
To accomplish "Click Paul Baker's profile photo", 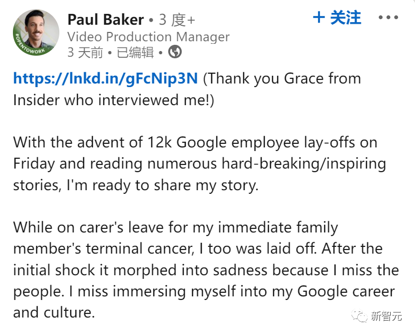I will 36,33.
